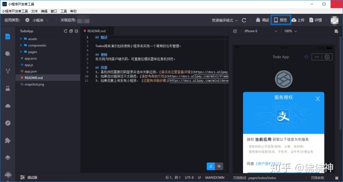Open the code editor sidebar icon
The image size is (343, 182).
8,37
